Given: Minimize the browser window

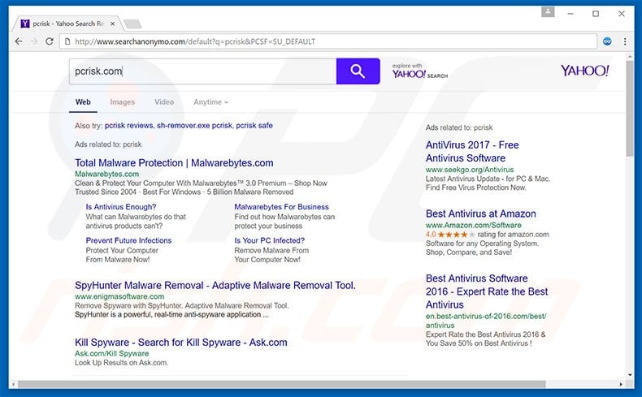Looking at the screenshot, I should [x=570, y=14].
